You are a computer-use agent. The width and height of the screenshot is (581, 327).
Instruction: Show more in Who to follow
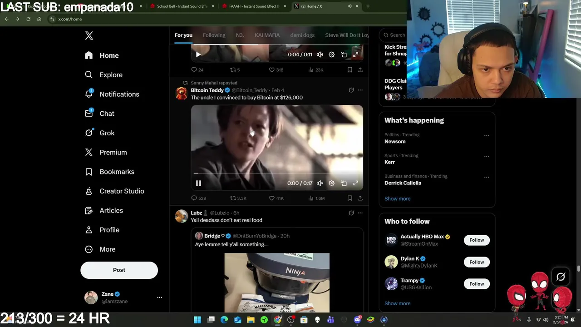(397, 303)
